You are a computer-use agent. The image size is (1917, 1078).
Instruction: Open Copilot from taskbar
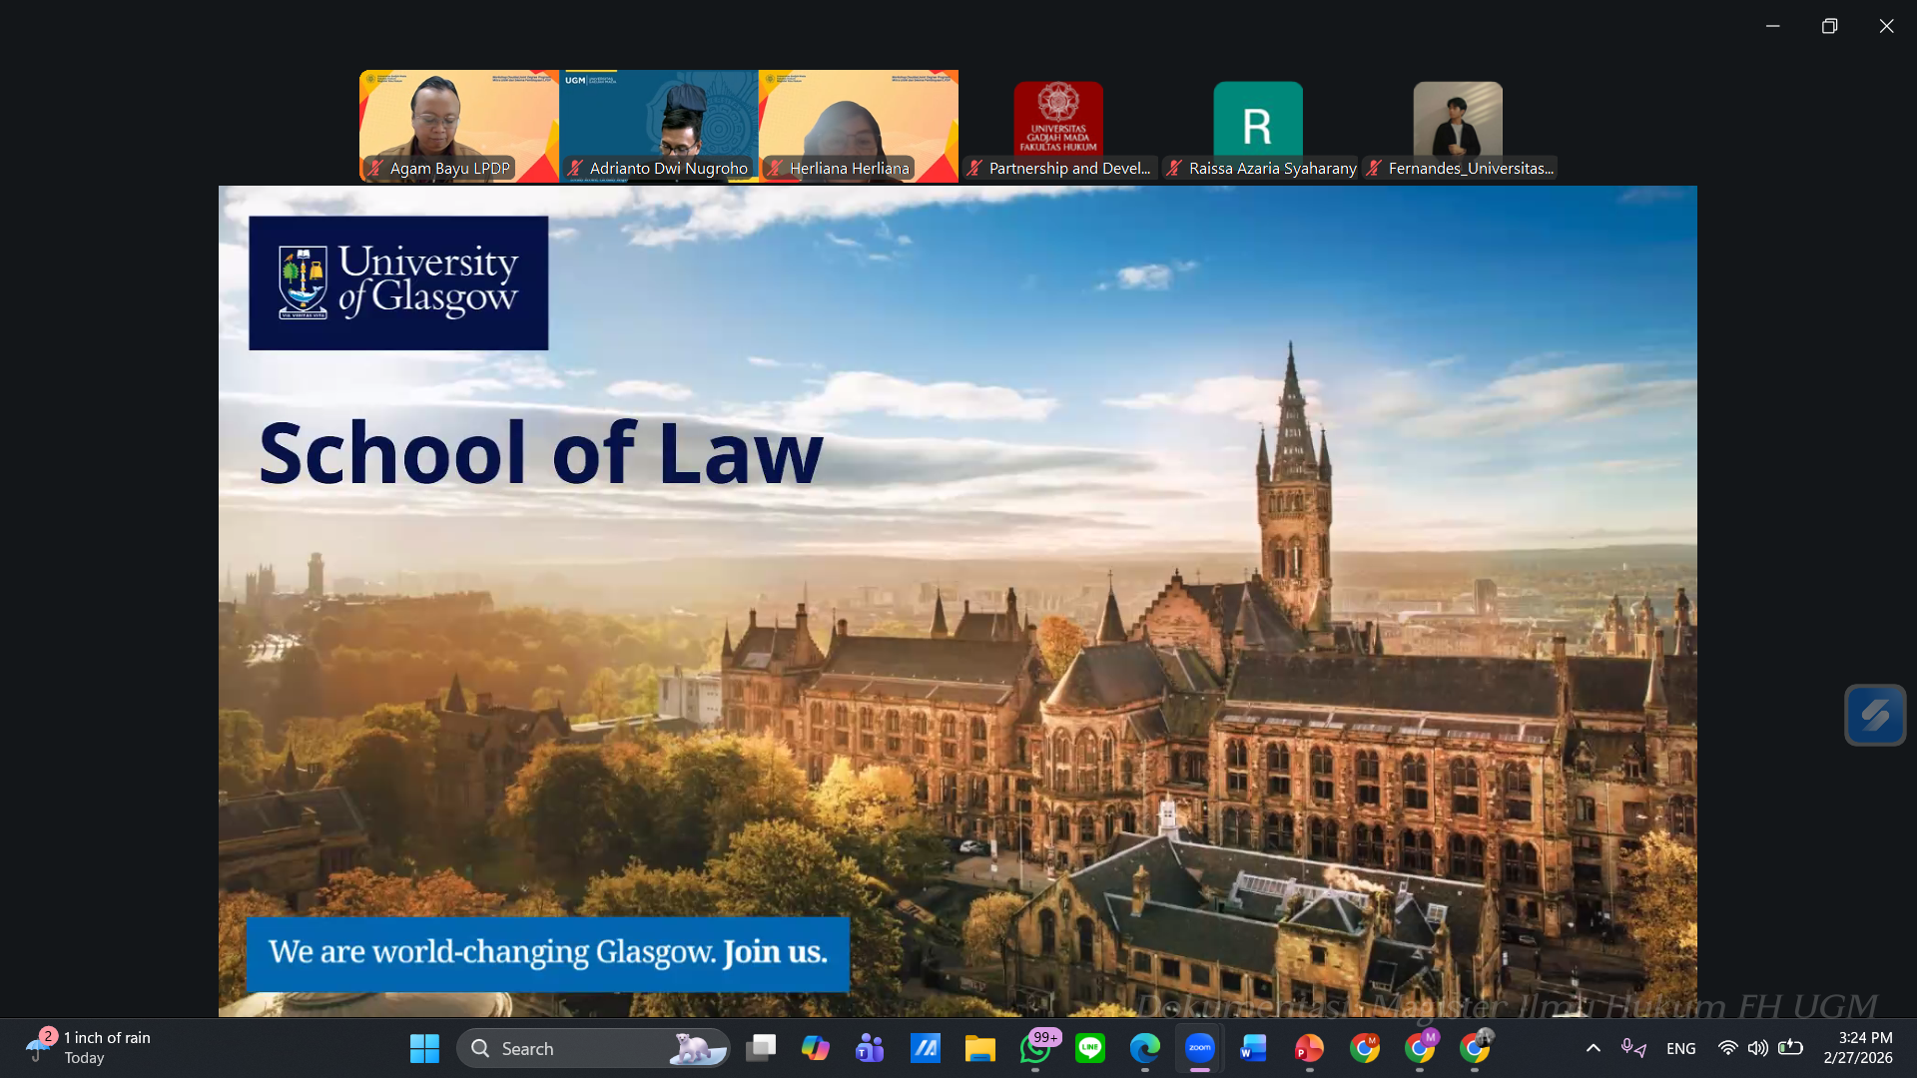tap(815, 1048)
